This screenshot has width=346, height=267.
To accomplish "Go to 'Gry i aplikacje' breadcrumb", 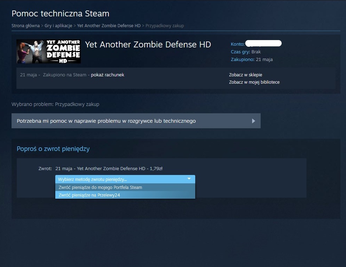I will (x=58, y=26).
